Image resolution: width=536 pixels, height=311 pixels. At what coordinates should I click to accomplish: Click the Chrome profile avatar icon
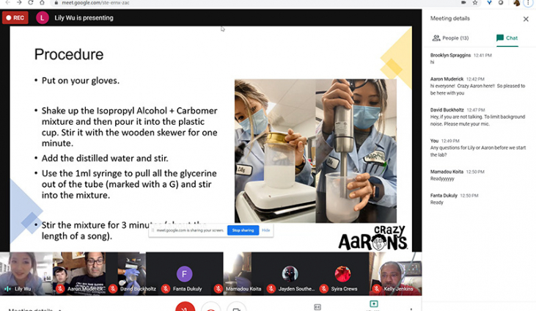(516, 3)
